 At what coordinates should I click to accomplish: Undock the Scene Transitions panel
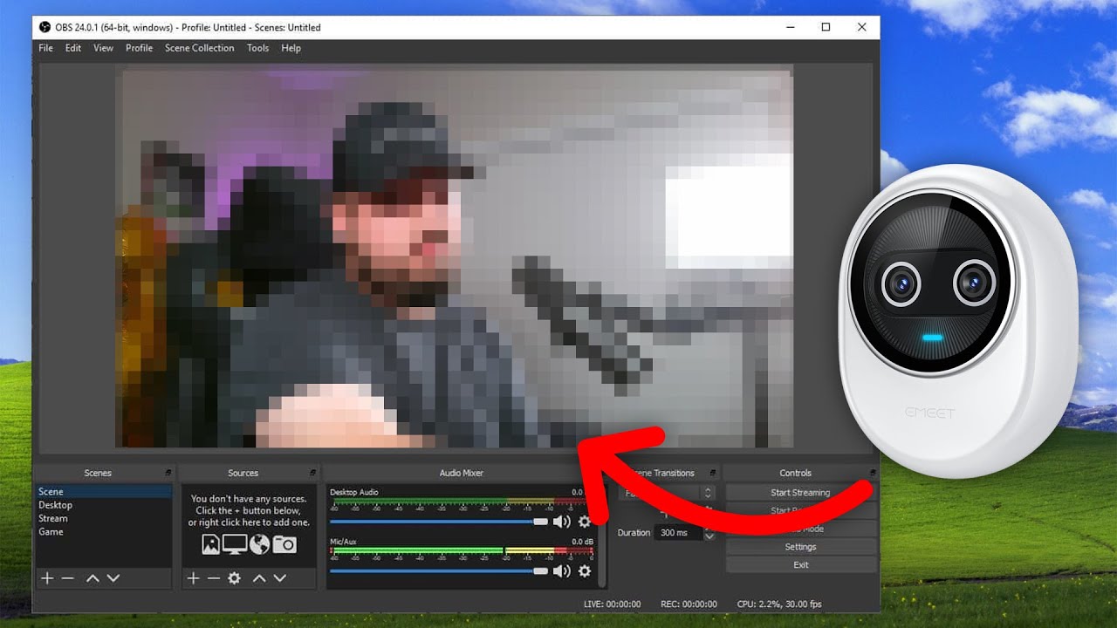coord(713,473)
